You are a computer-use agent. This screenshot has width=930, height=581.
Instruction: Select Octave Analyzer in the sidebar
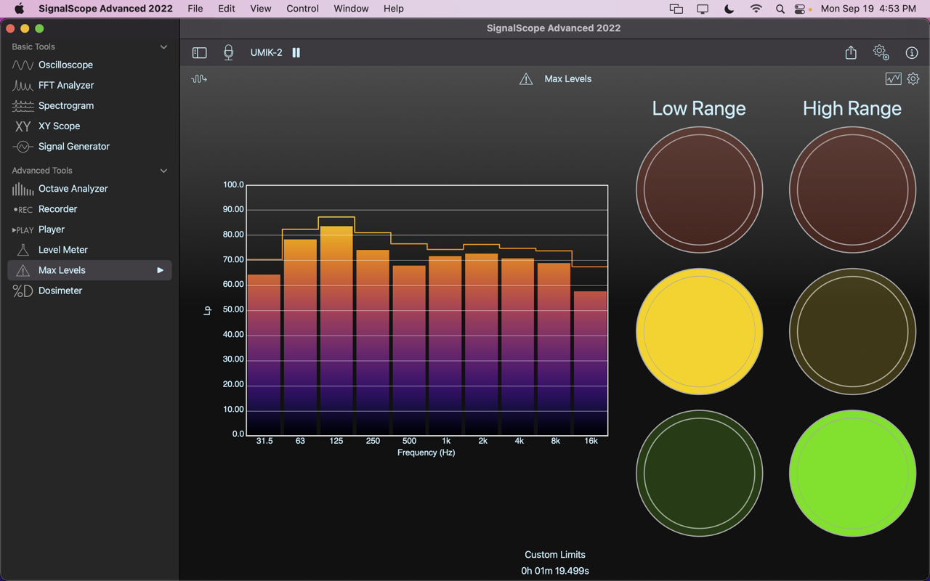(x=73, y=189)
